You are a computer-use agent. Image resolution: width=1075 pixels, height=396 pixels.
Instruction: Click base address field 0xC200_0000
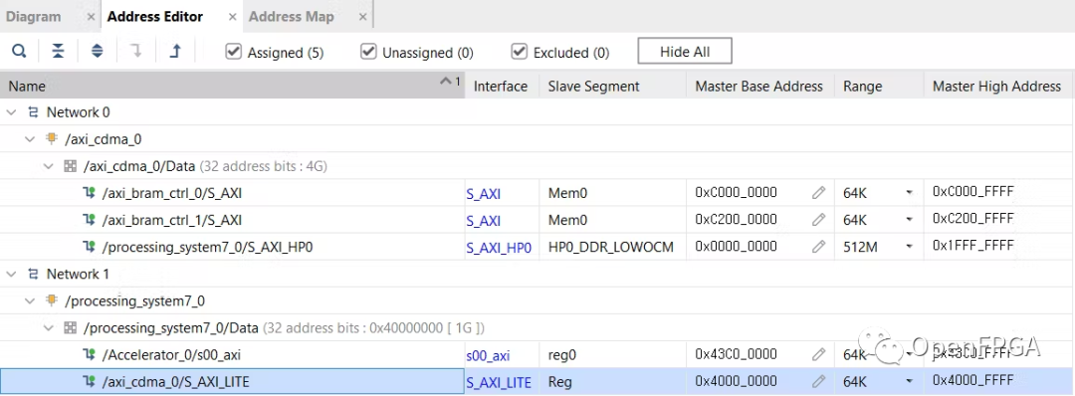(737, 220)
